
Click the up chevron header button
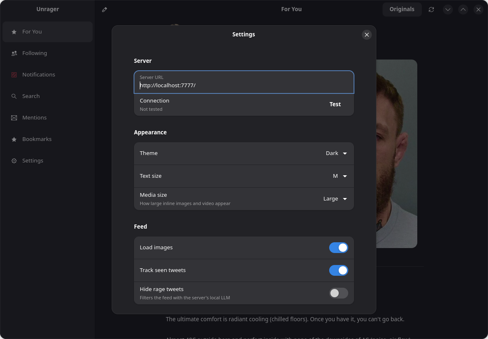(463, 10)
